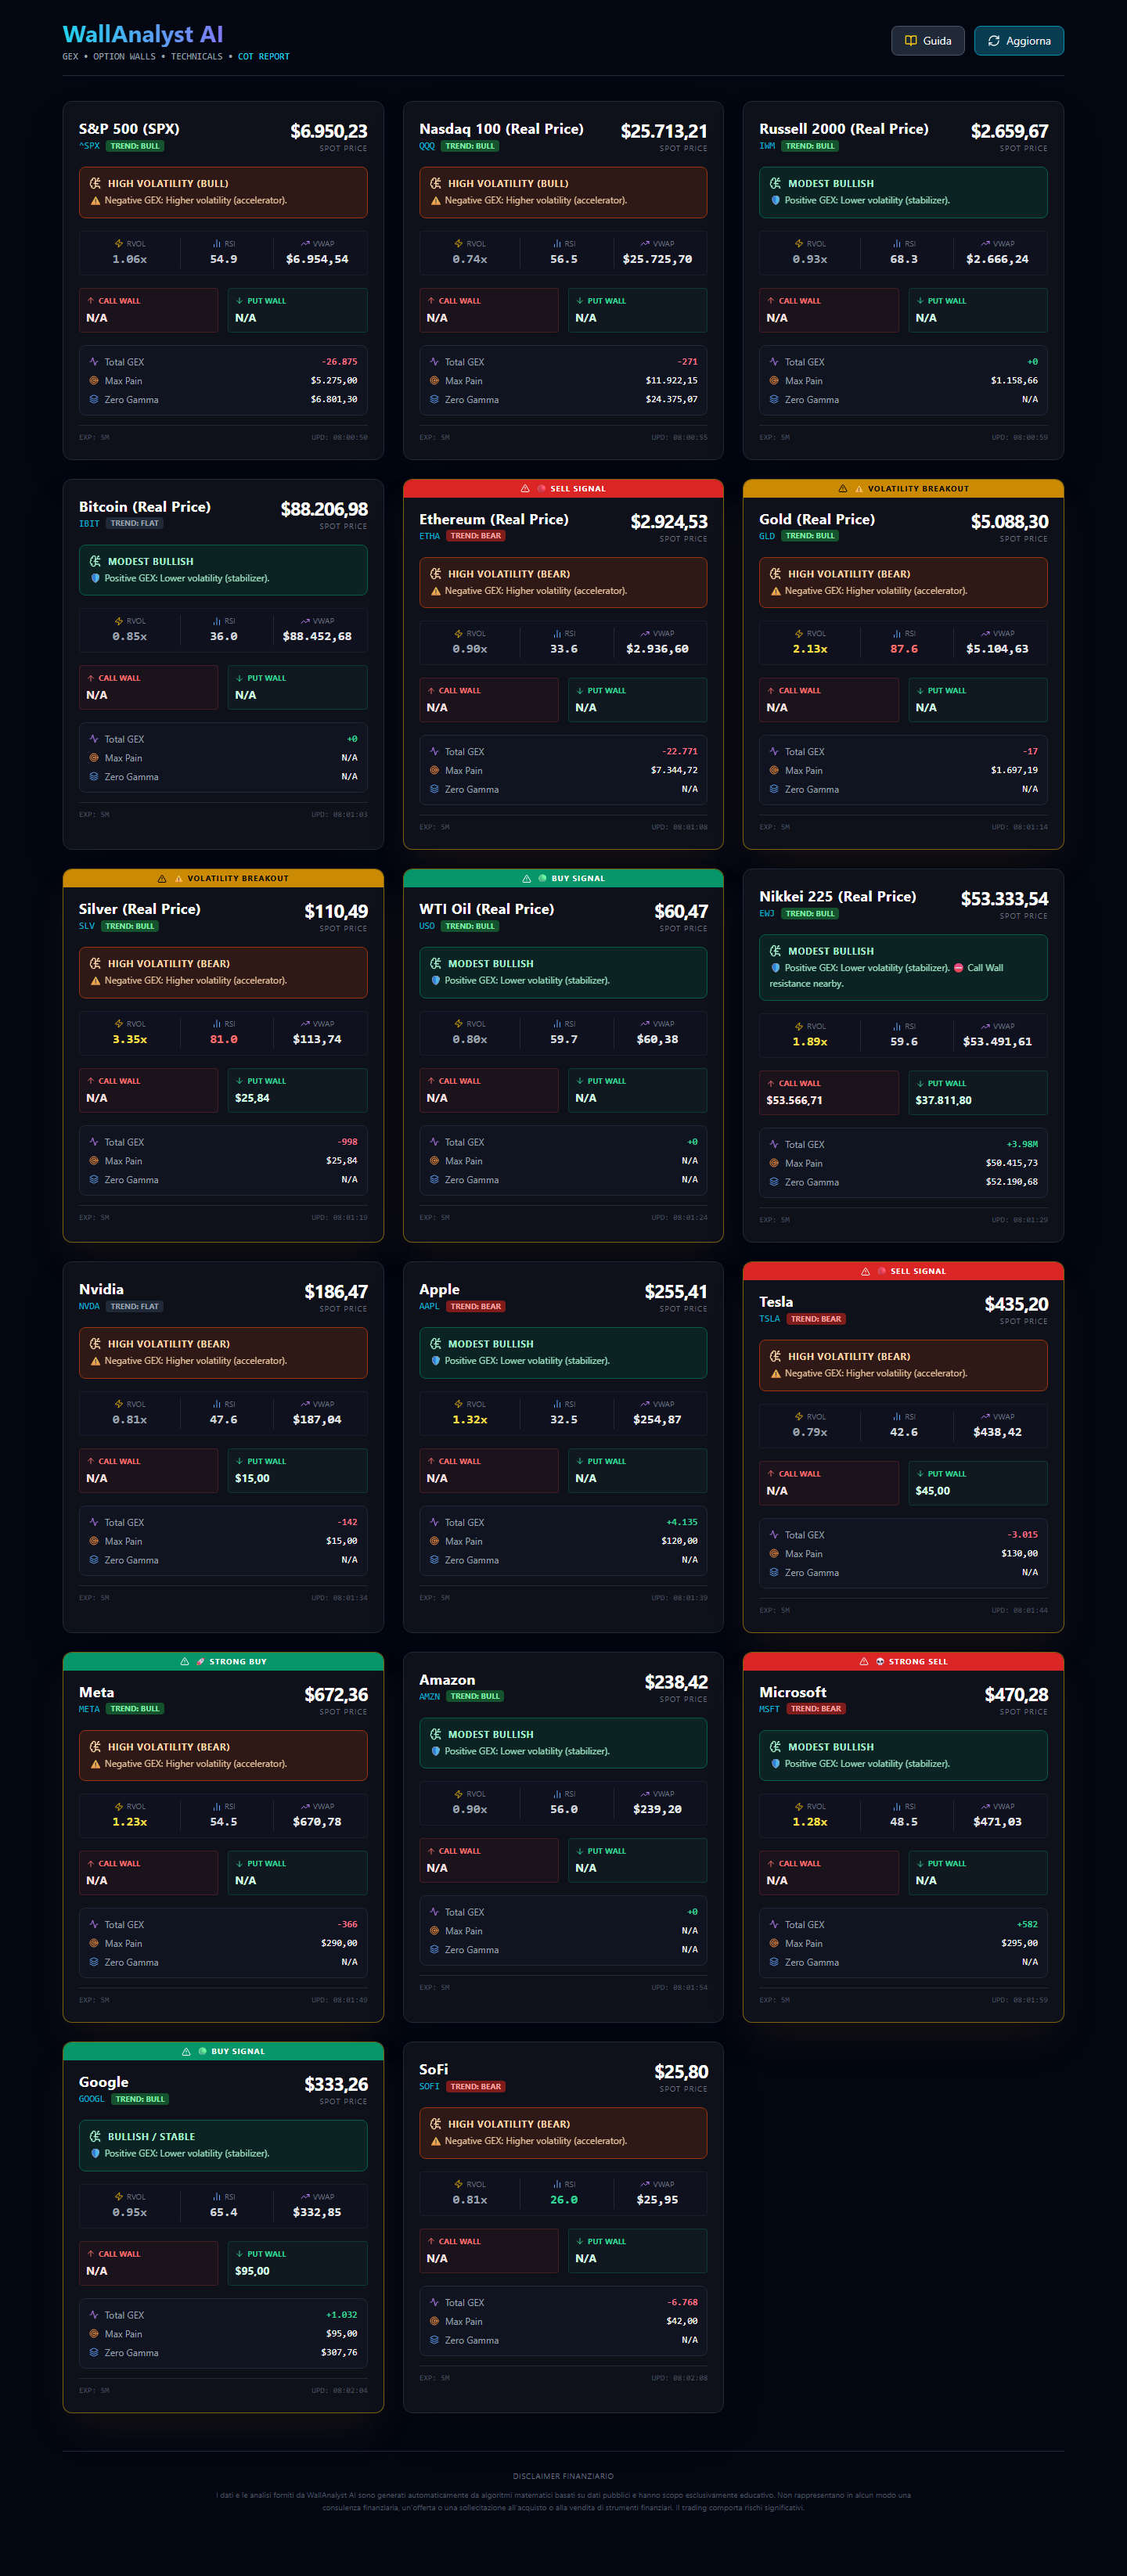1127x2576 pixels.
Task: Click the Apple card VWAP trend icon
Action: pos(645,1404)
